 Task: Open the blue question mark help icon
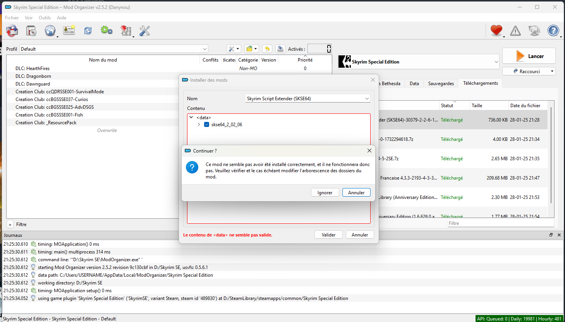point(553,31)
